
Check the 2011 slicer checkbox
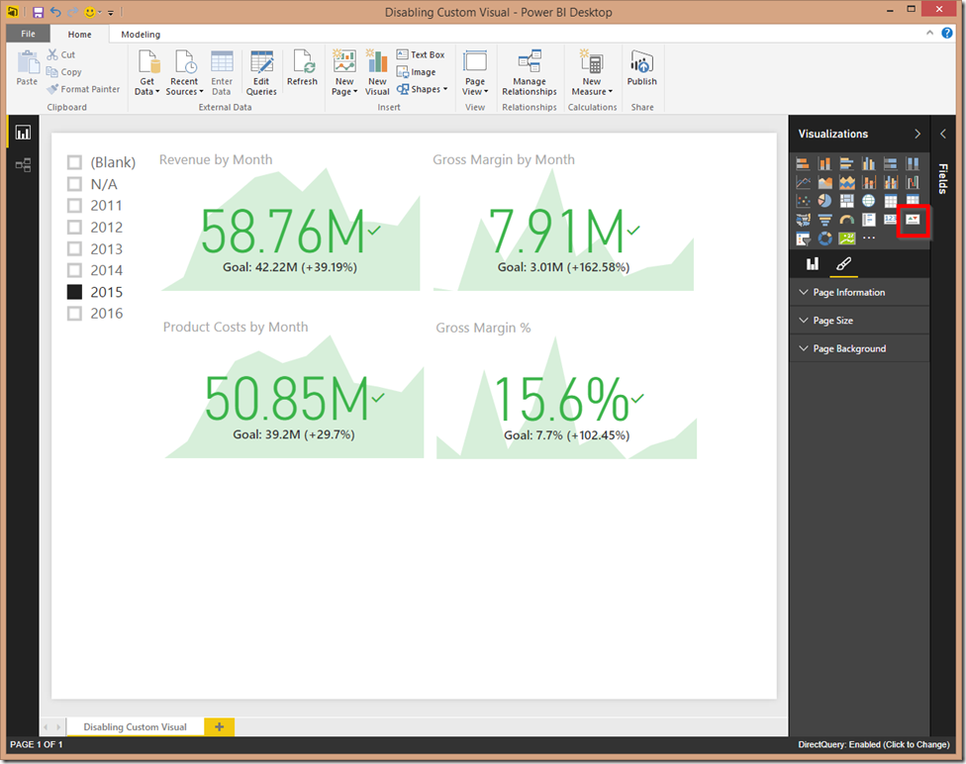pos(74,205)
